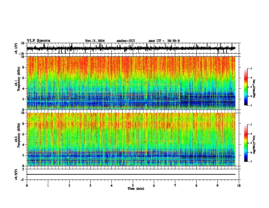
Task: Click the "-3" value on ch.2 colorbar
Action: [251, 125]
